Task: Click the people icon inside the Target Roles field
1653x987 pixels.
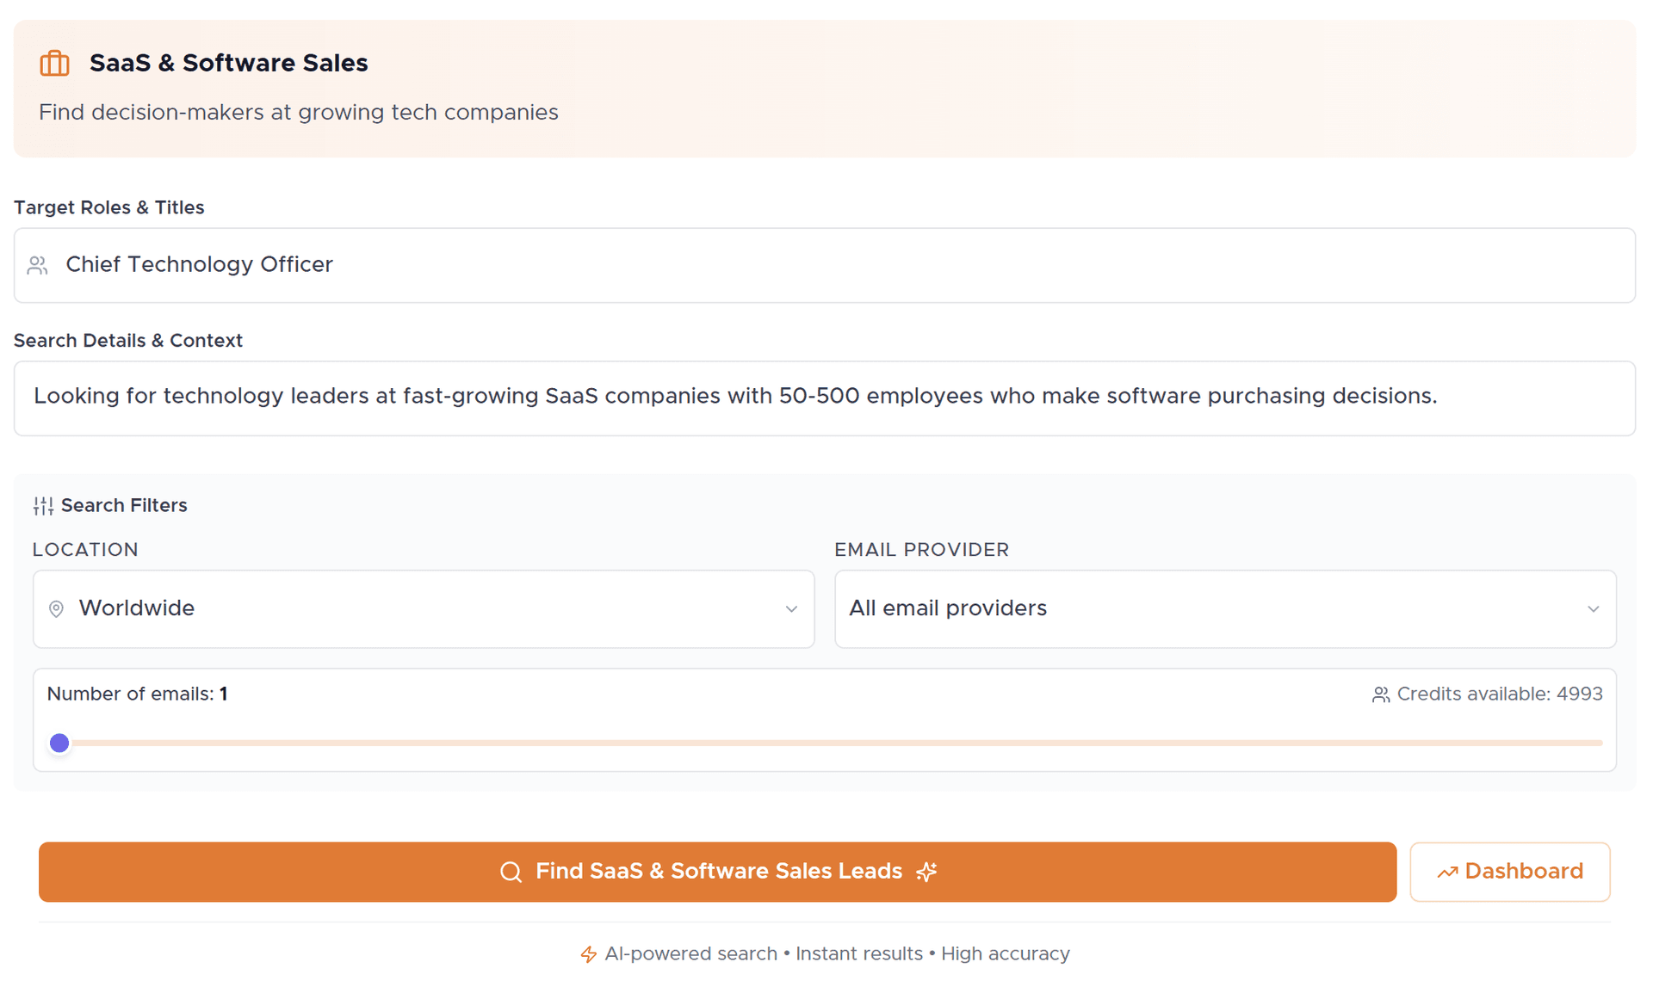Action: pyautogui.click(x=36, y=265)
